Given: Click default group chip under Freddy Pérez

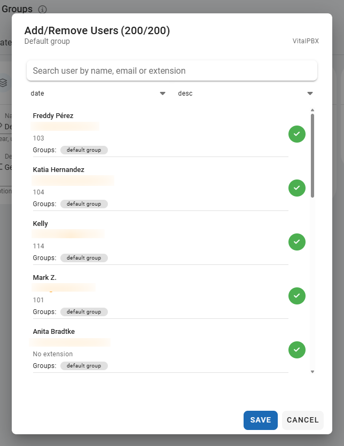Looking at the screenshot, I should point(84,150).
